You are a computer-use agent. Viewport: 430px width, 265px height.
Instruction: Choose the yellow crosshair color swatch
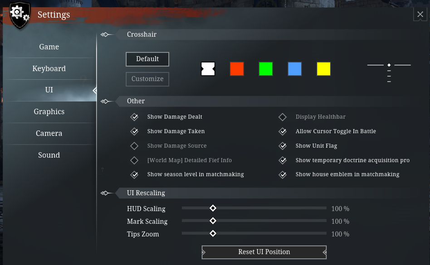click(x=323, y=69)
